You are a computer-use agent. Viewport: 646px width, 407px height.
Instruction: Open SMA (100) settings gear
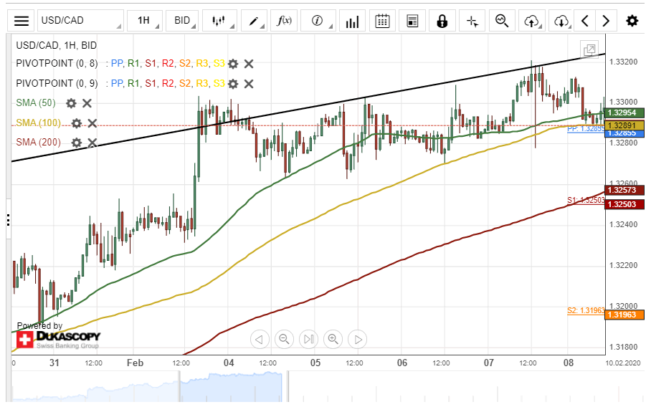77,123
